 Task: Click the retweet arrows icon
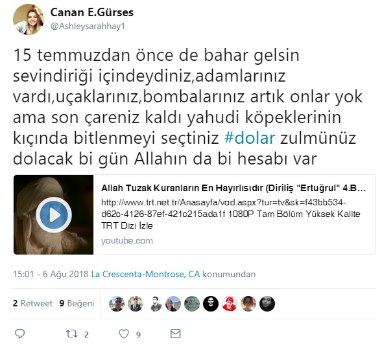[72, 334]
